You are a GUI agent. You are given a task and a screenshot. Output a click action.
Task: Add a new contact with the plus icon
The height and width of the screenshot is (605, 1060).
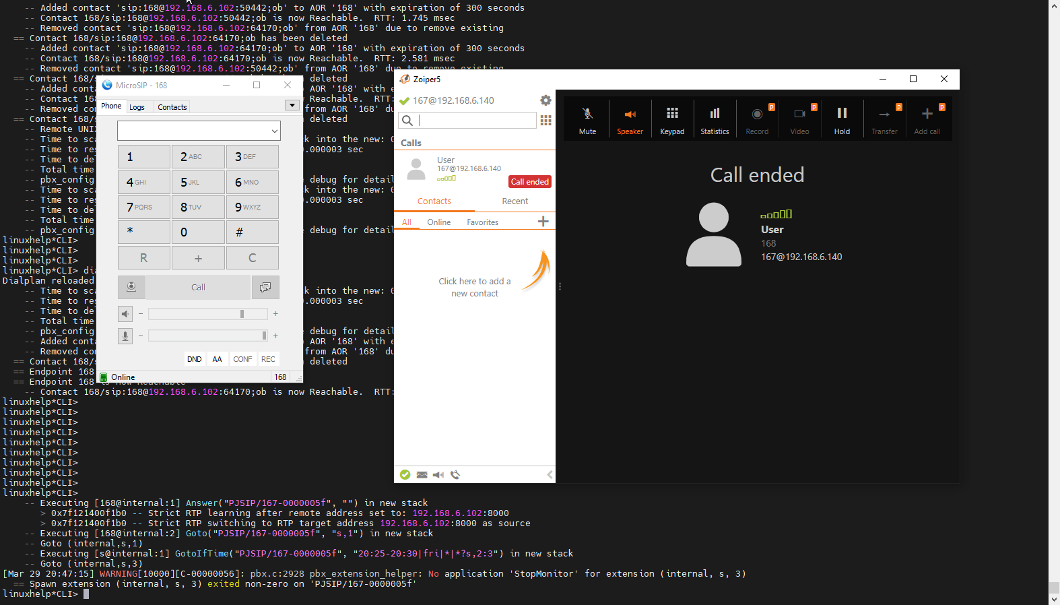point(543,222)
